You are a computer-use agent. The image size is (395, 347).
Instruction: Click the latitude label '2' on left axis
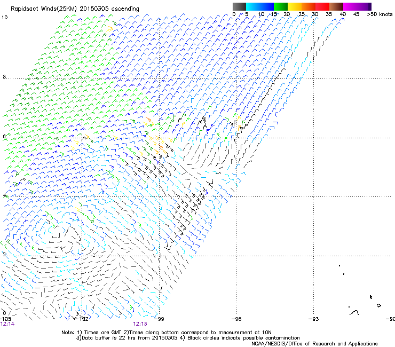[4, 254]
